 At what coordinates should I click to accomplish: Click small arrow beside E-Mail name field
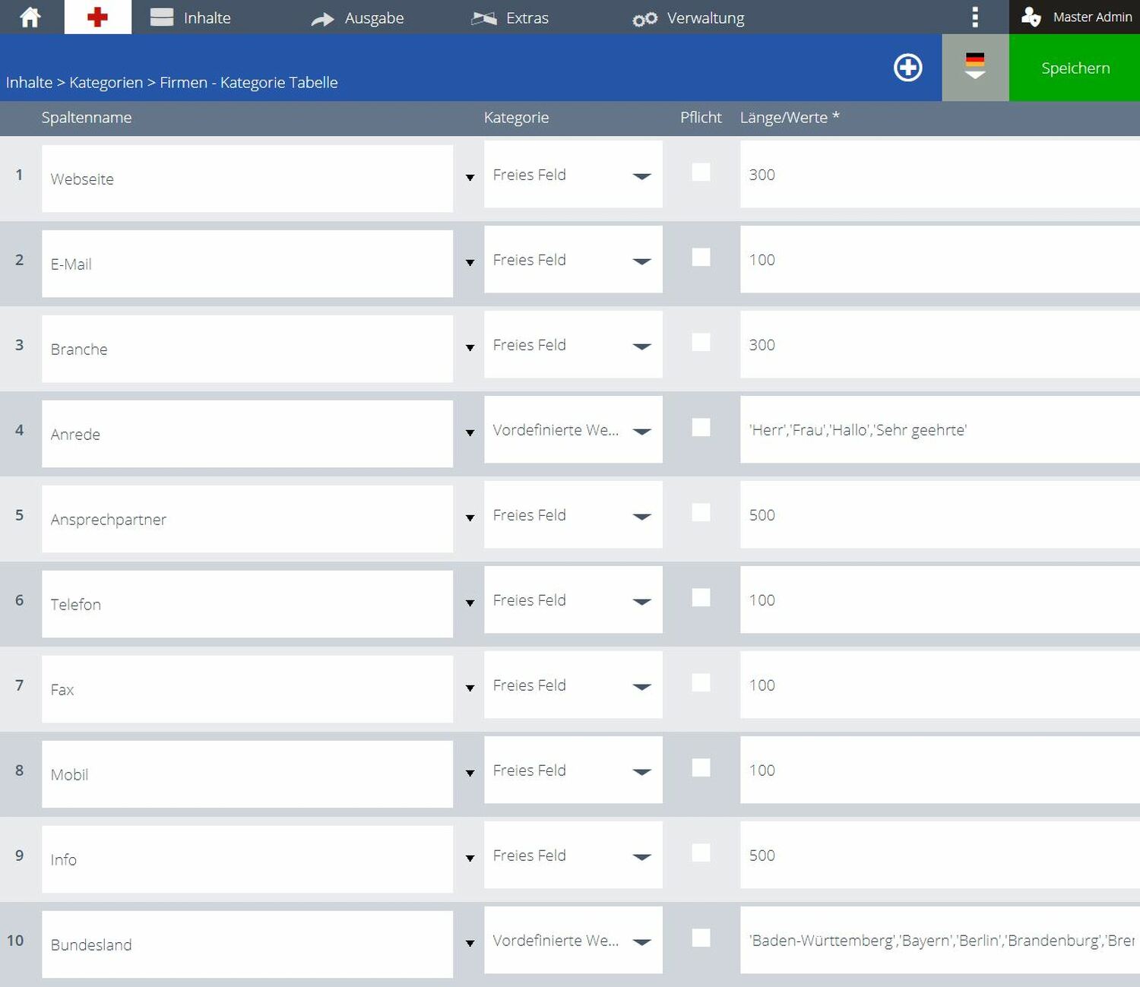point(470,263)
